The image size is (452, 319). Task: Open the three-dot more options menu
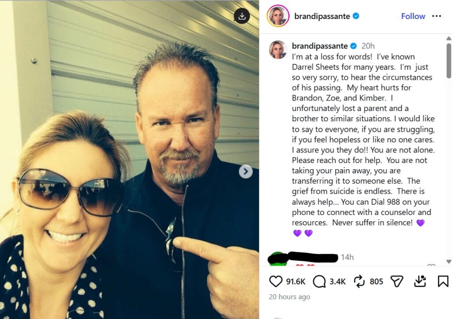tap(437, 16)
